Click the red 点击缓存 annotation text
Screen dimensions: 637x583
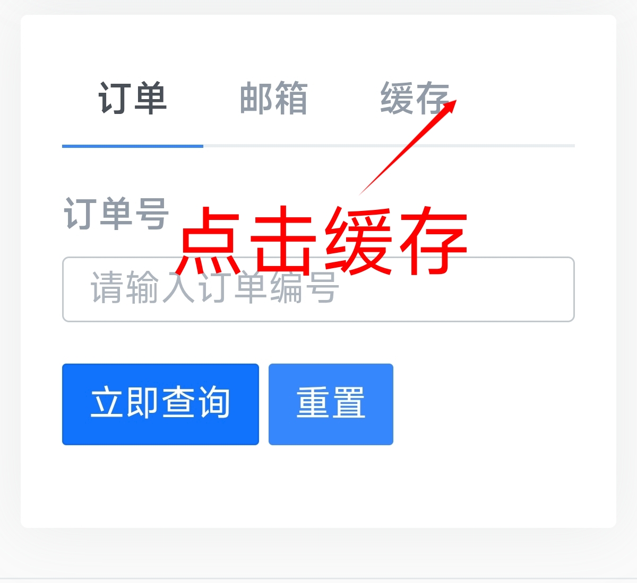(323, 240)
